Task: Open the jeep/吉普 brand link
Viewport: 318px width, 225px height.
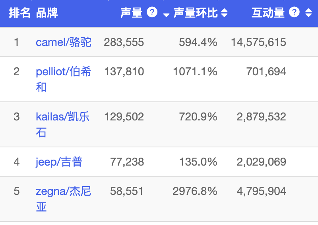Action: click(x=59, y=162)
